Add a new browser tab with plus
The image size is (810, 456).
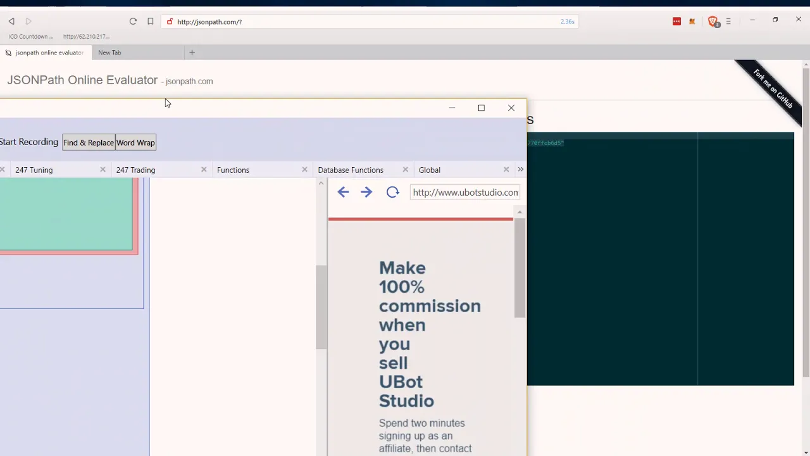pyautogui.click(x=192, y=53)
